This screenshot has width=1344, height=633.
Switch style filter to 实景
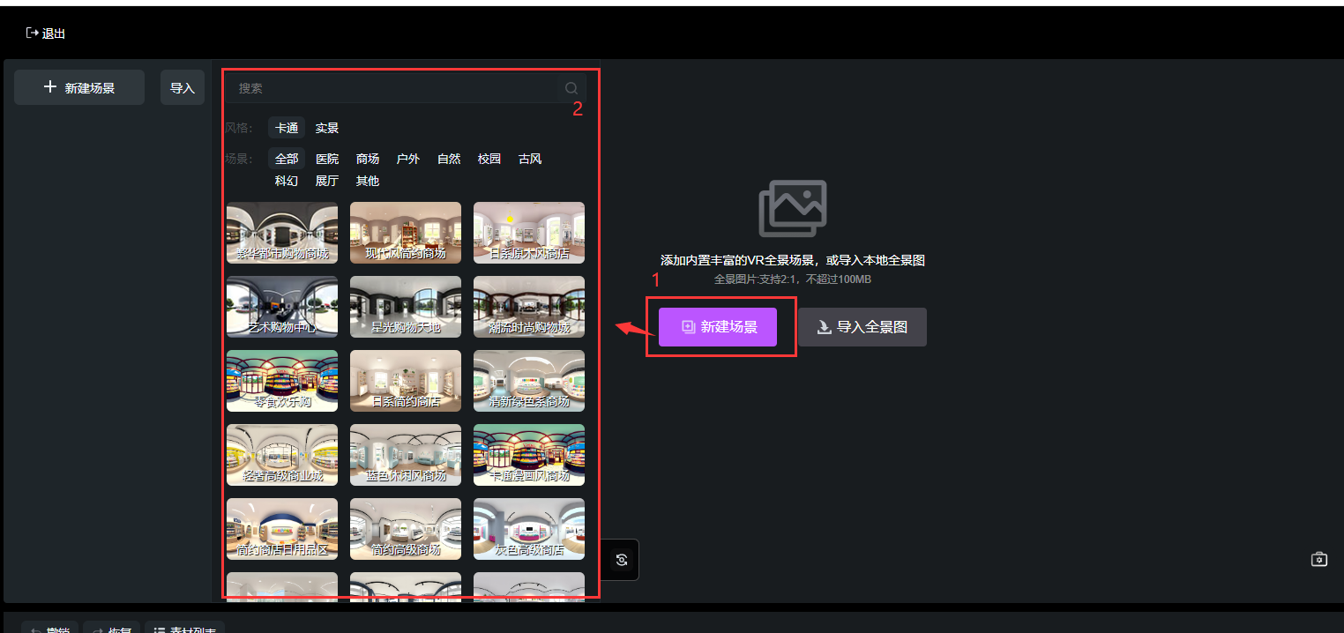point(327,128)
